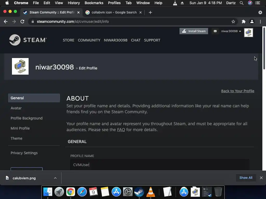Open Spotlight search in menu bar
Screen dimensions: 266x199
click(x=242, y=3)
